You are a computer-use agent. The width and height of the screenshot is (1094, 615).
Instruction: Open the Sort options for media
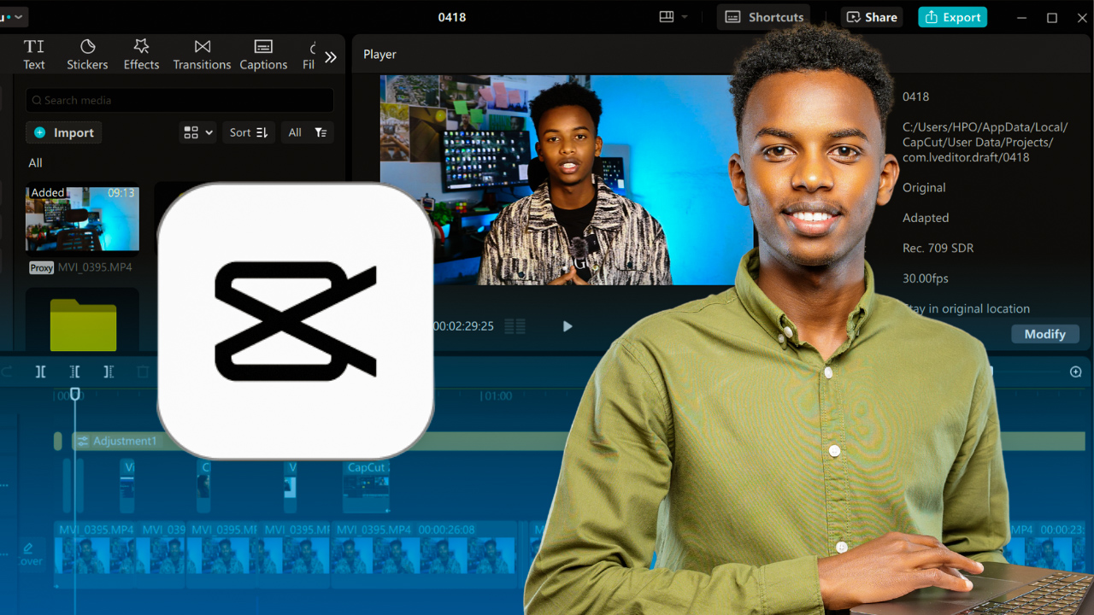tap(249, 132)
